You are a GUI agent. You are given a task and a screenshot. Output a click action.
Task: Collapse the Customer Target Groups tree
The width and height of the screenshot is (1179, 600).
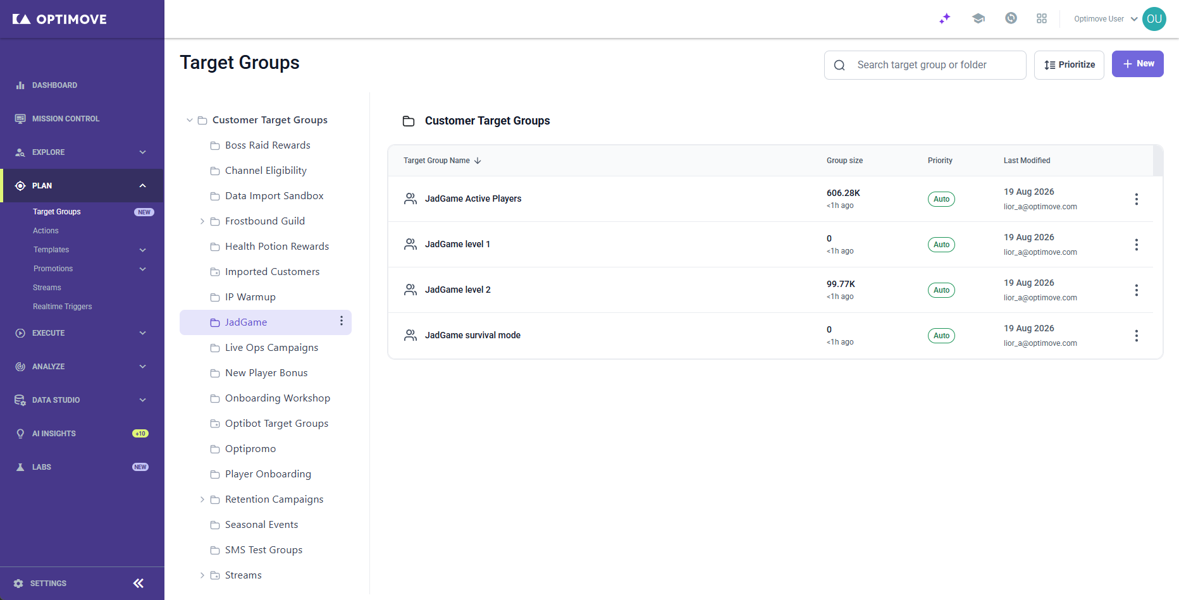pyautogui.click(x=189, y=120)
